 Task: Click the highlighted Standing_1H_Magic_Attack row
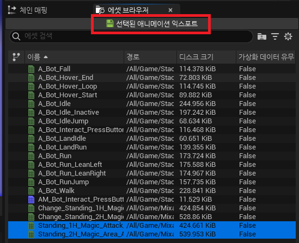(x=152, y=226)
